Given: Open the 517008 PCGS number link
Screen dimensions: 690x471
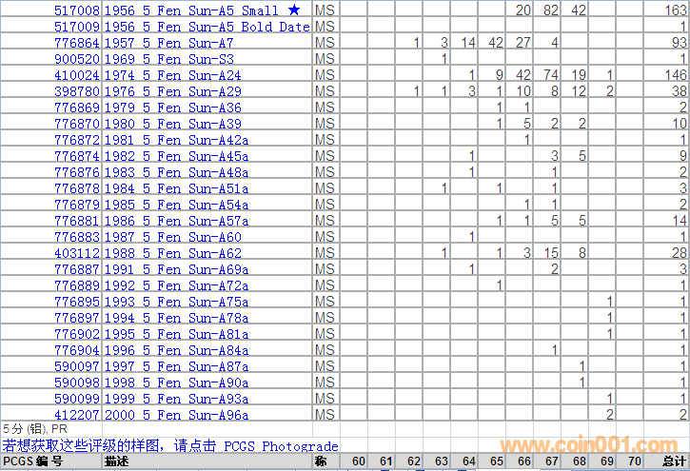Looking at the screenshot, I should [77, 10].
